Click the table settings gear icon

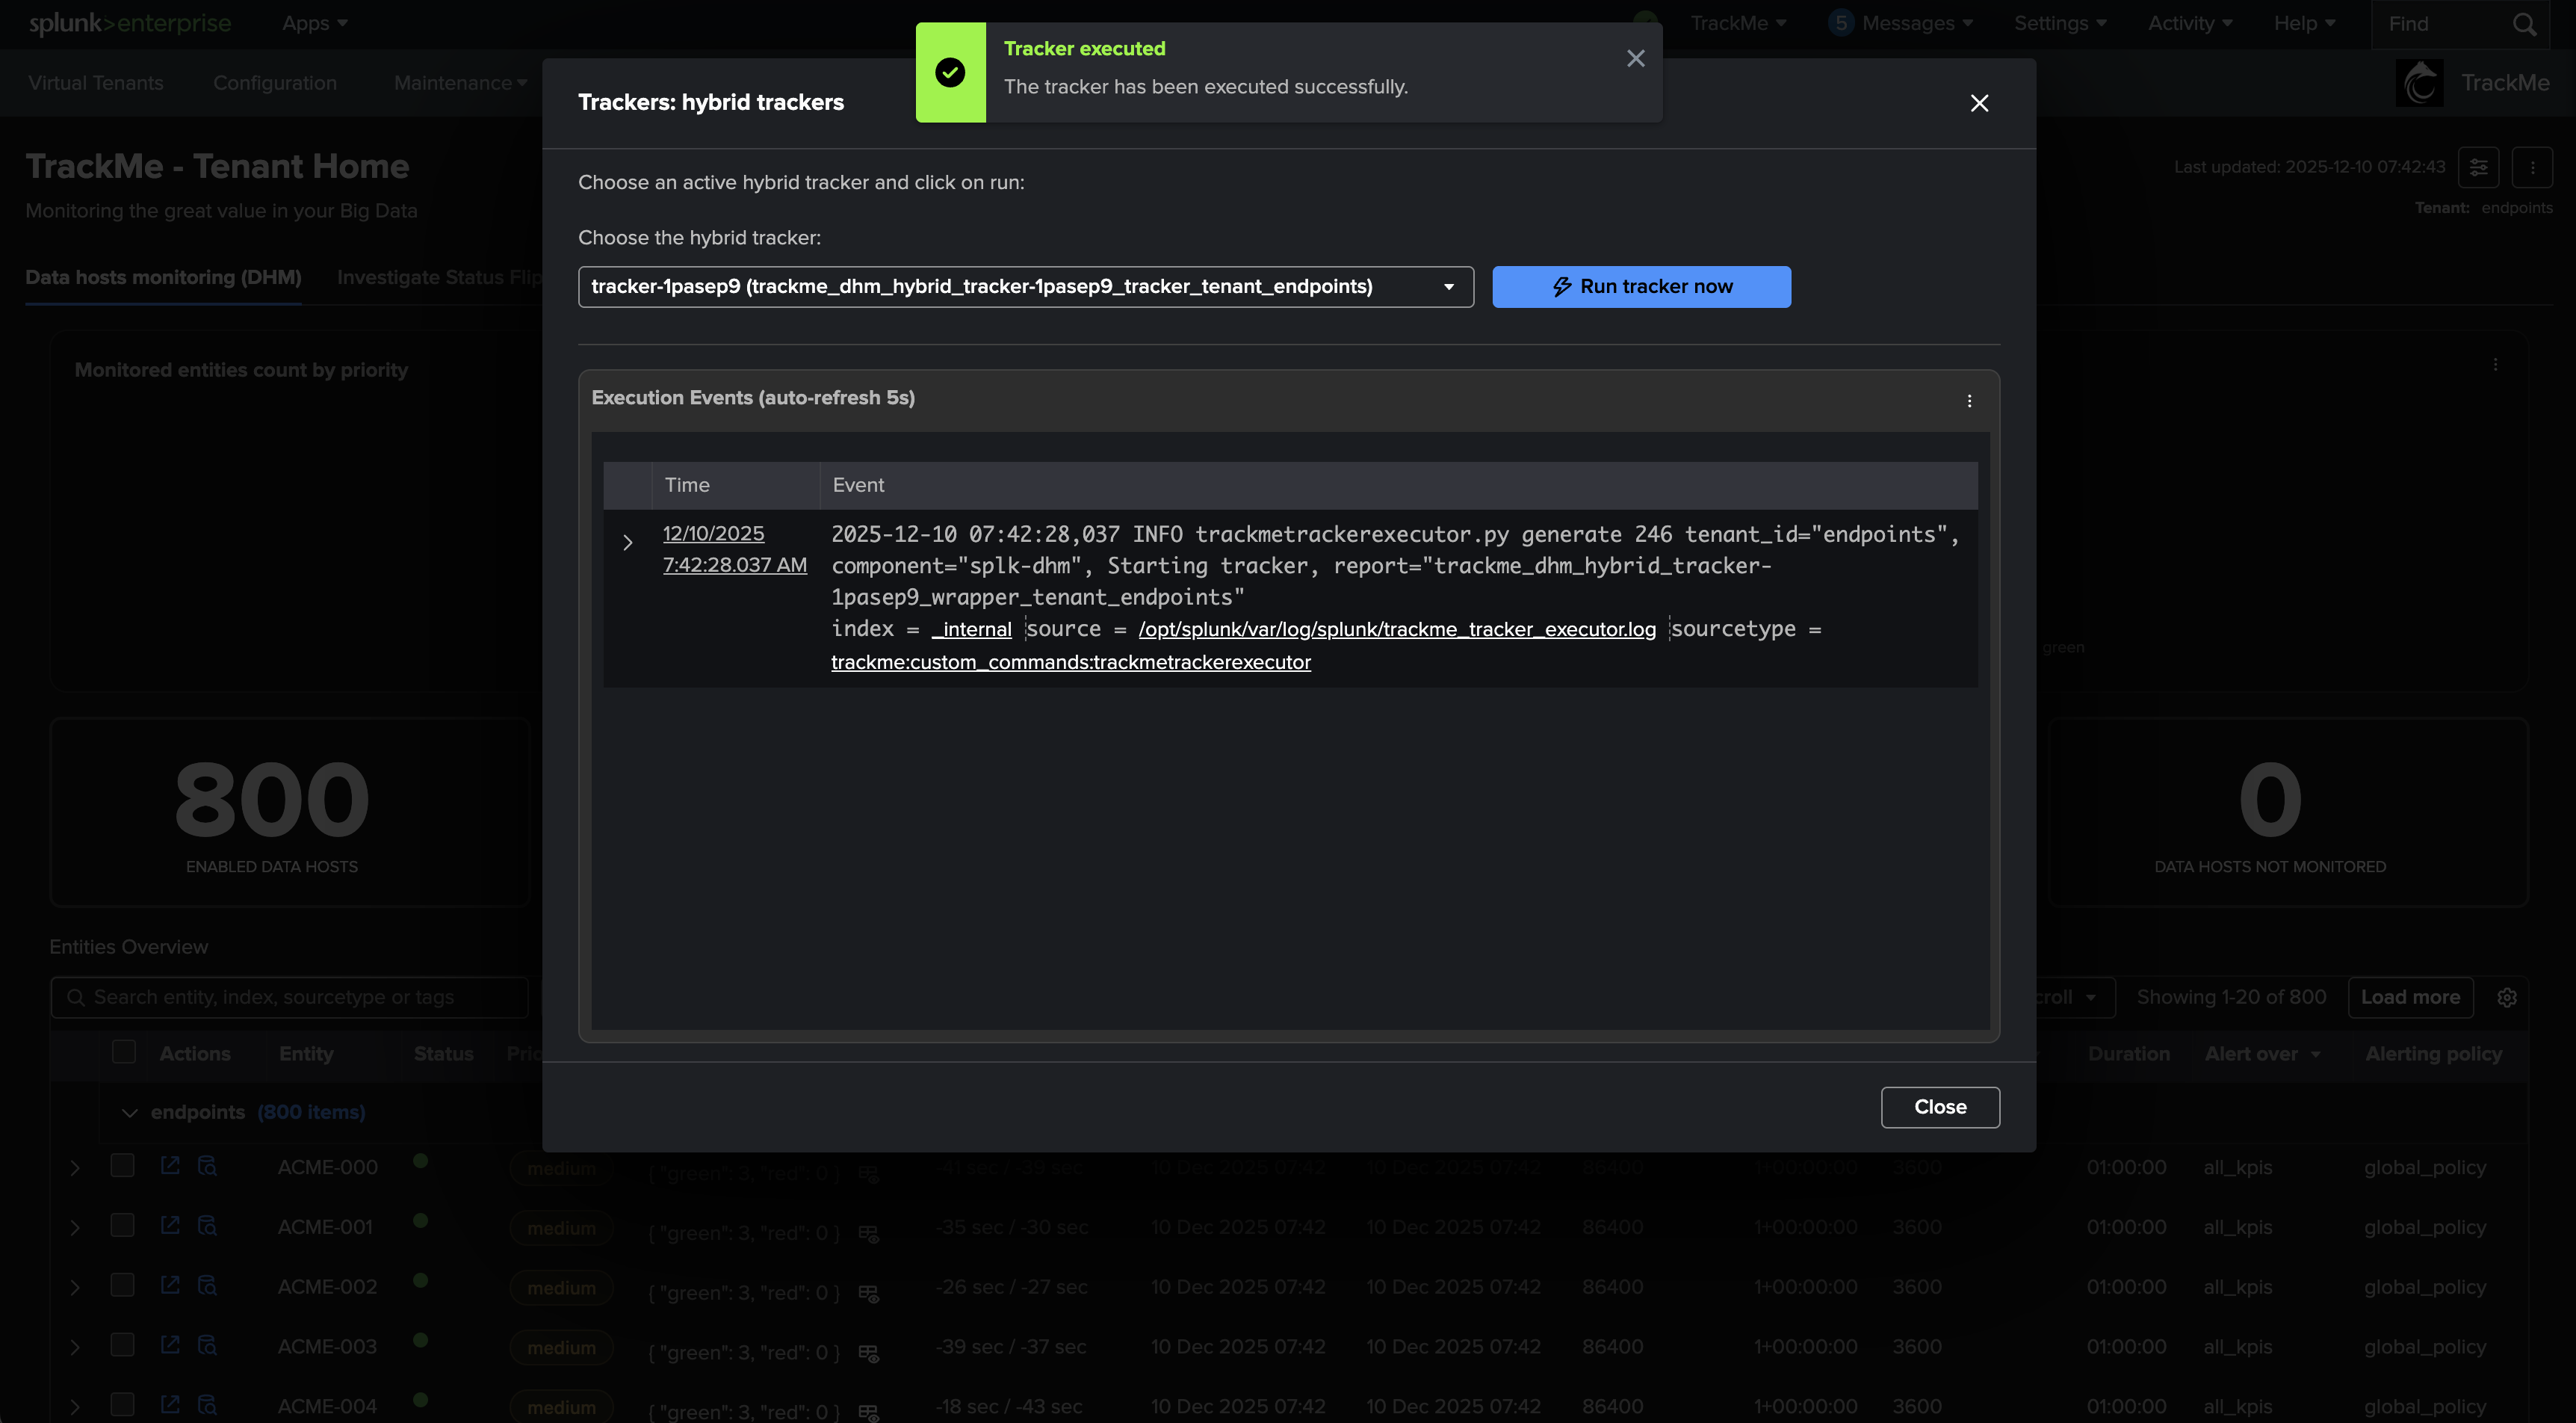tap(2506, 998)
